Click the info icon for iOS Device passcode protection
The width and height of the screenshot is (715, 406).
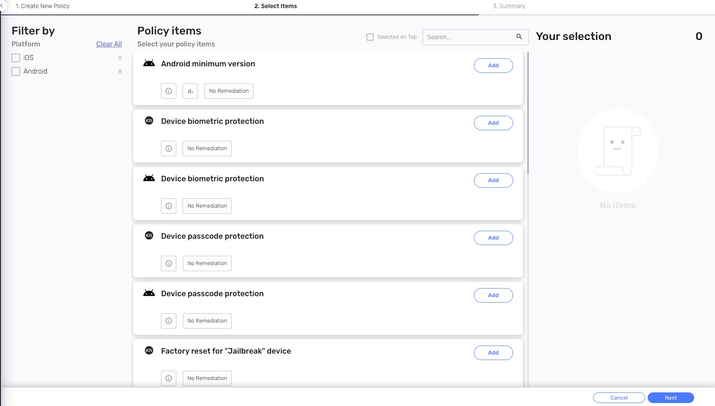[169, 263]
